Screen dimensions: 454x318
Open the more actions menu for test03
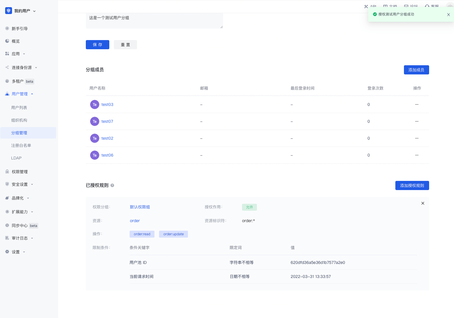417,104
